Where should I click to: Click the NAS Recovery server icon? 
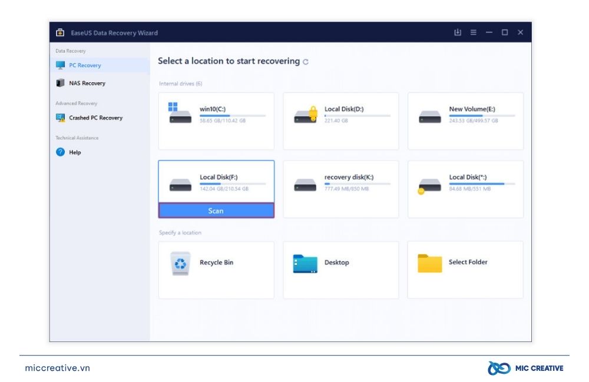pyautogui.click(x=60, y=83)
